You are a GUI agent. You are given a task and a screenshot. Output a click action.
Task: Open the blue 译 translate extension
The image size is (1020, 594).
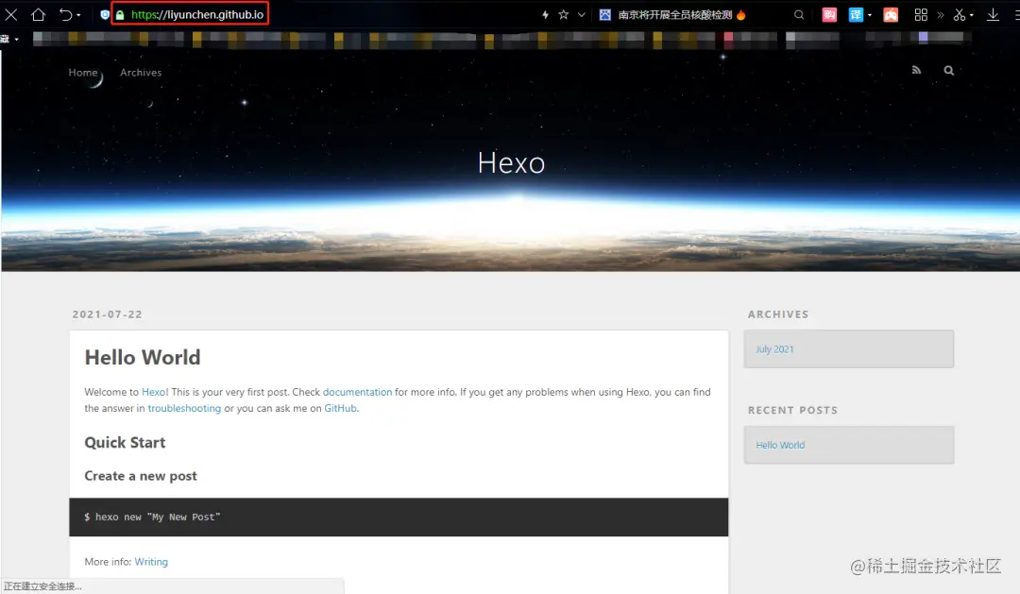point(856,14)
